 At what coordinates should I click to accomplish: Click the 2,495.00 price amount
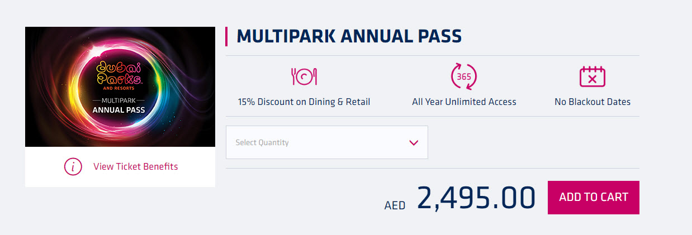point(476,198)
